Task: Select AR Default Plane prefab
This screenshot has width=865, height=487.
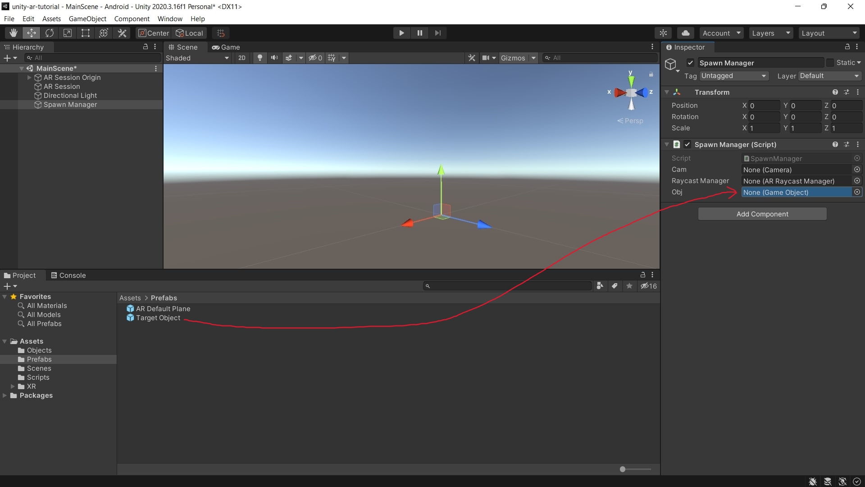Action: (158, 308)
